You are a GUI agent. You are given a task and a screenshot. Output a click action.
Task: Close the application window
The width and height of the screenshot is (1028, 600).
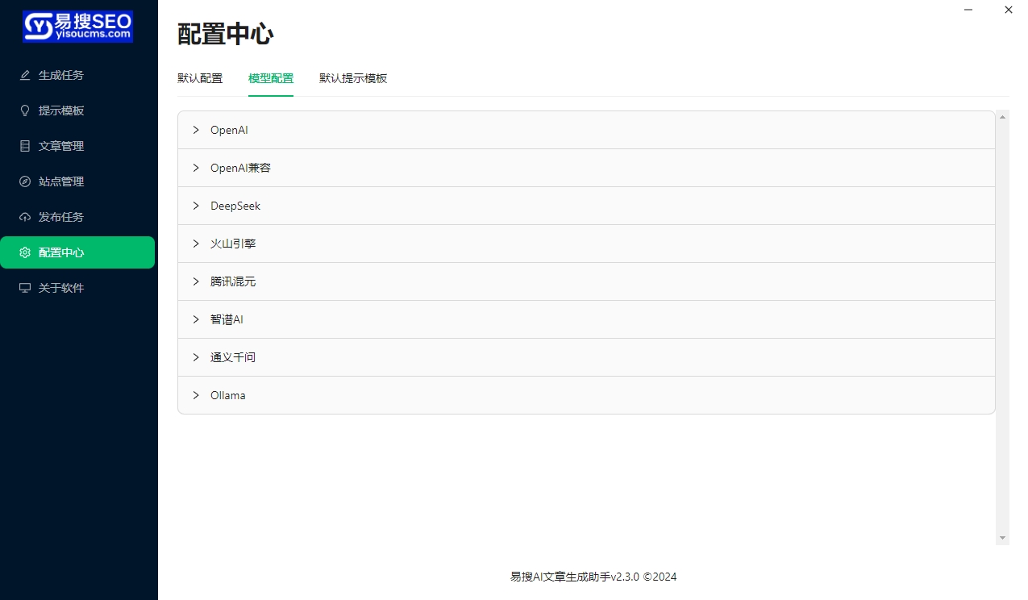[1008, 10]
